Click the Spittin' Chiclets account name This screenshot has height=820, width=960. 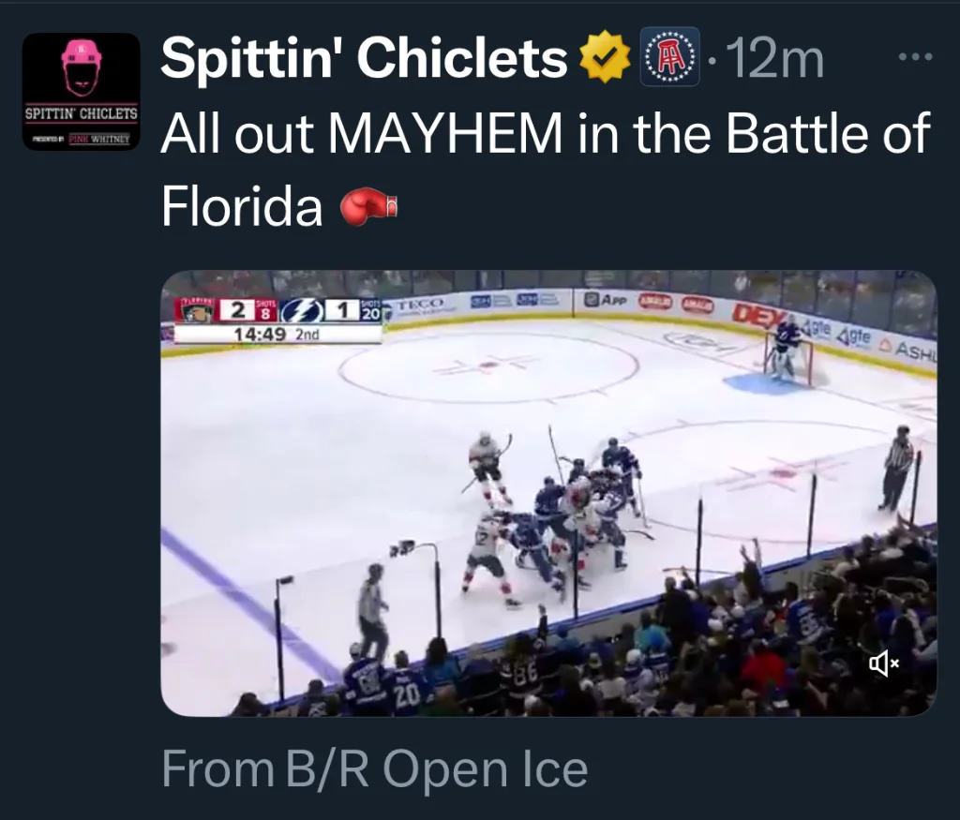click(364, 58)
